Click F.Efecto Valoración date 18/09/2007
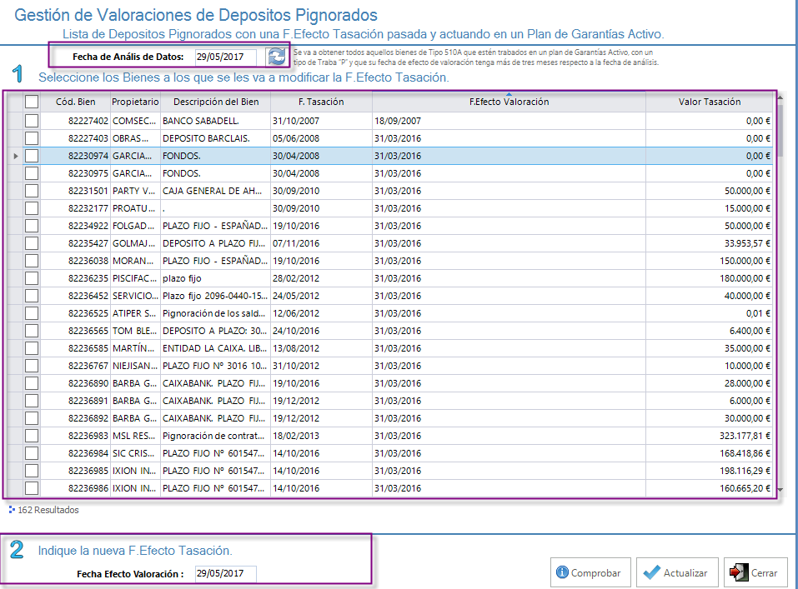The height and width of the screenshot is (589, 798). [509, 121]
